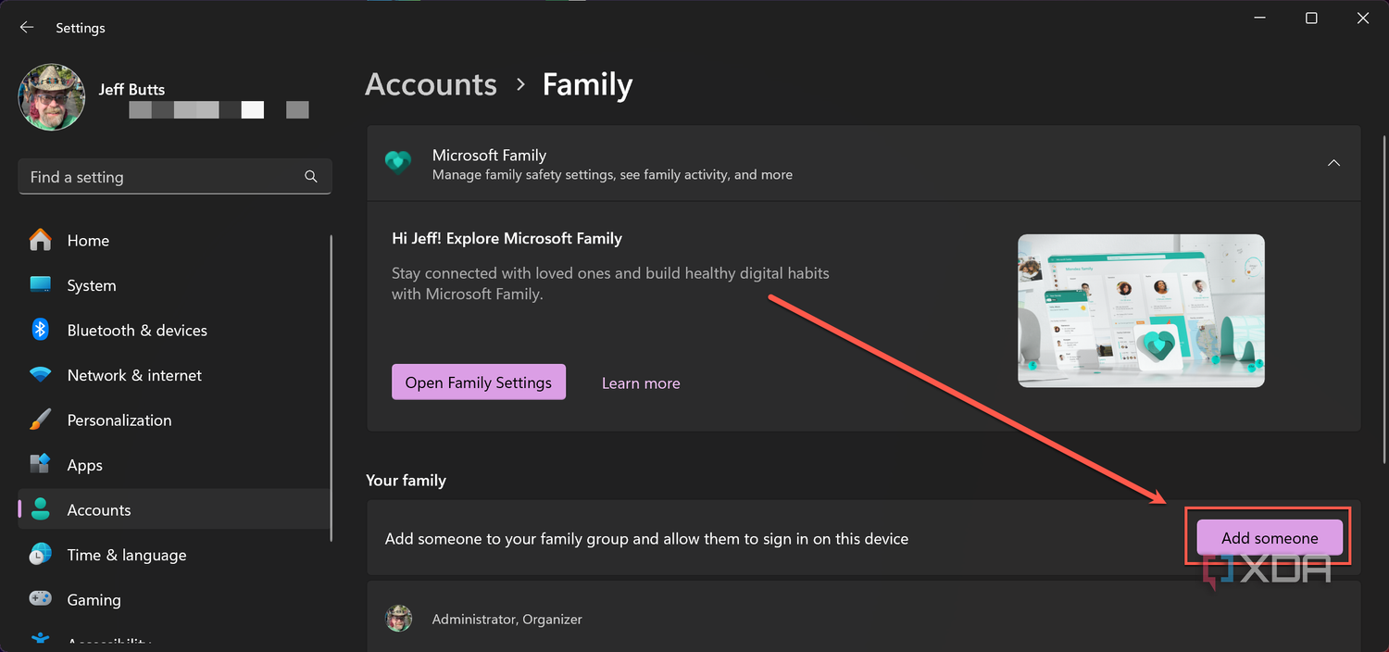Click the Accounts person icon
Viewport: 1389px width, 652px height.
pos(41,509)
